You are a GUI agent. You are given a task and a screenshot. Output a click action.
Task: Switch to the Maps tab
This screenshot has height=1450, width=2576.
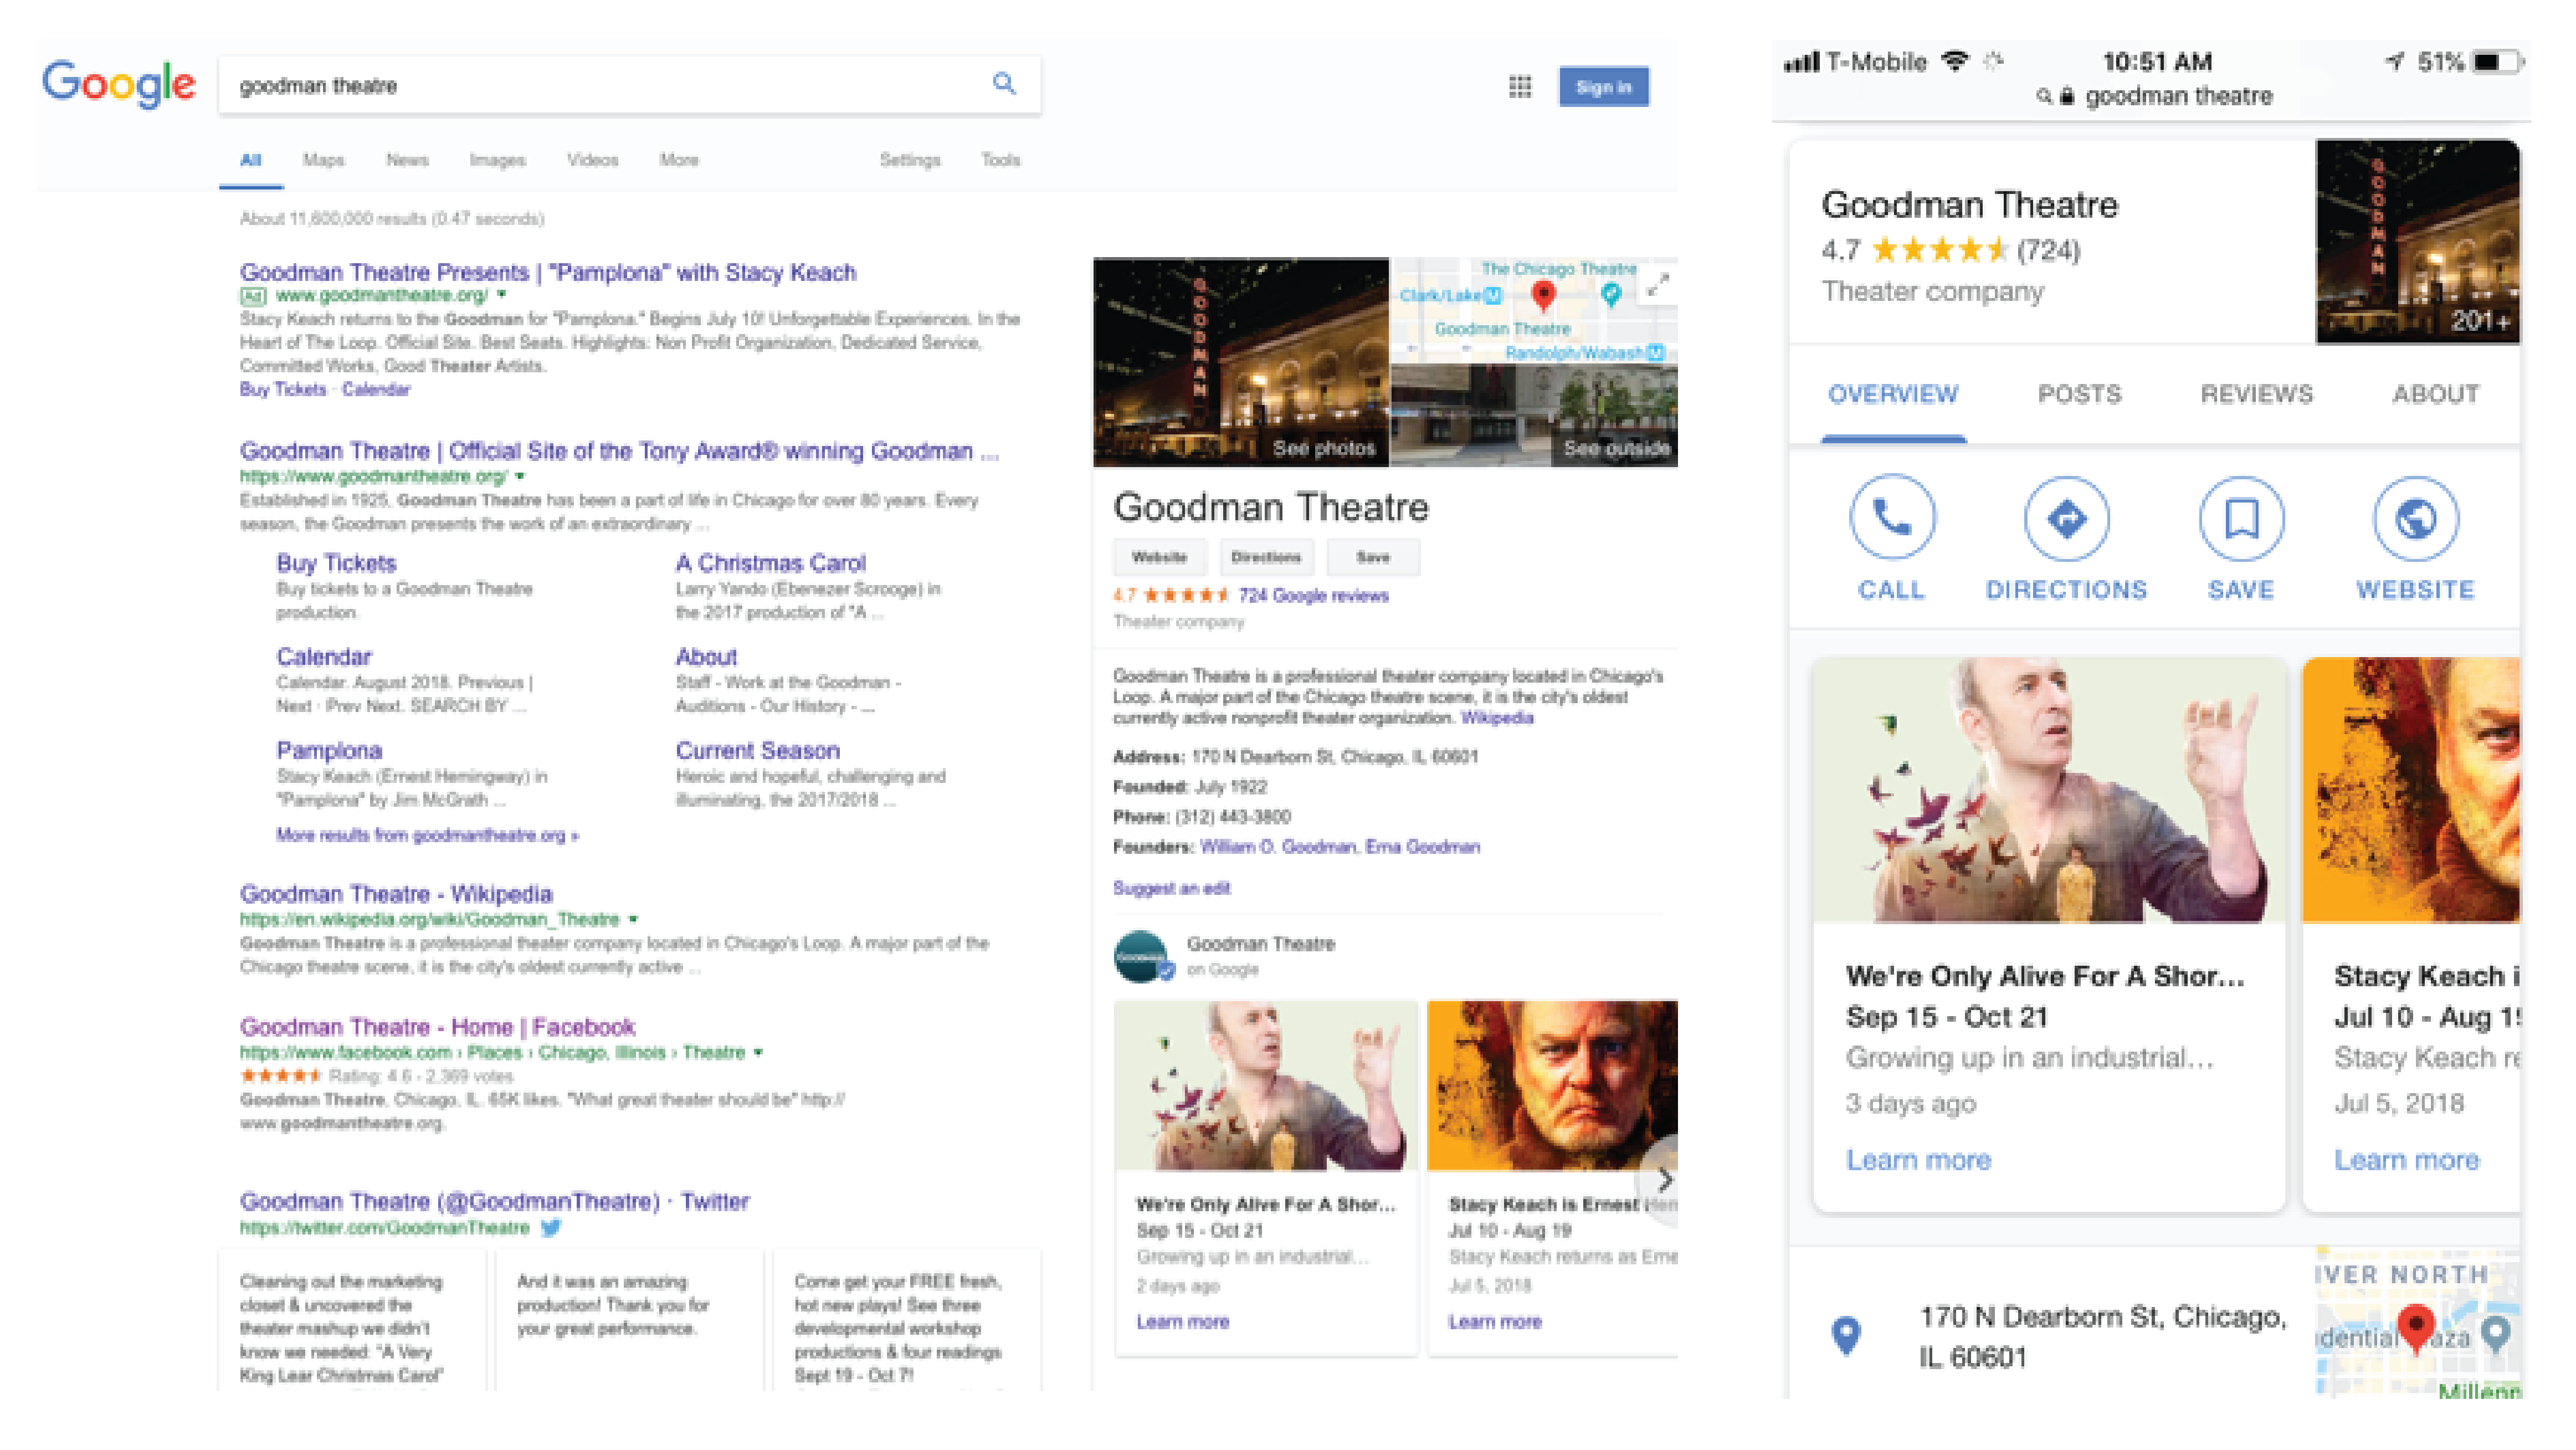pyautogui.click(x=324, y=160)
